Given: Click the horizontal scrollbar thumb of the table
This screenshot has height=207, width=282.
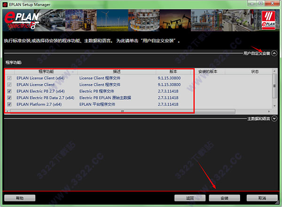Looking at the screenshot, I should tap(123, 111).
